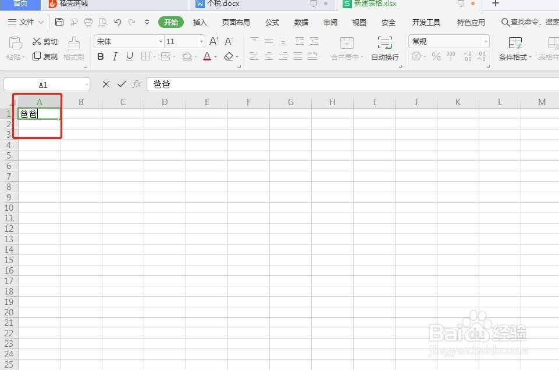Click the cell borders icon

coord(145,56)
